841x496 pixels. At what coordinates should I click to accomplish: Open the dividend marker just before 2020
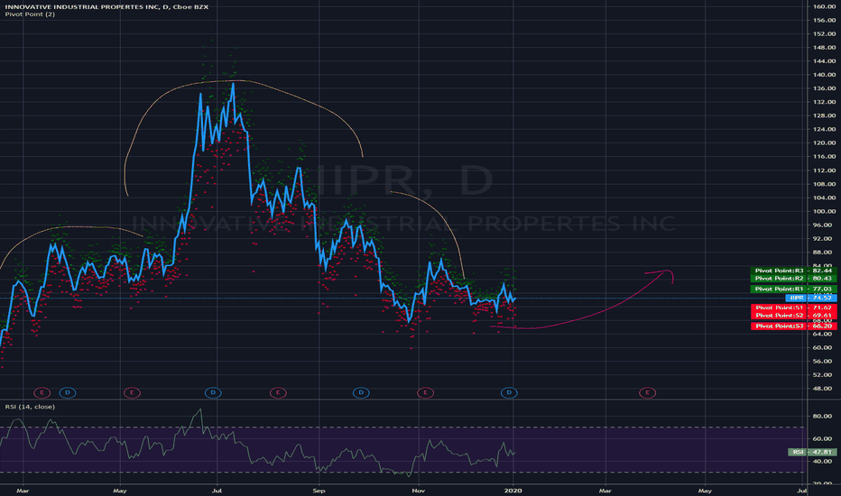pos(509,392)
